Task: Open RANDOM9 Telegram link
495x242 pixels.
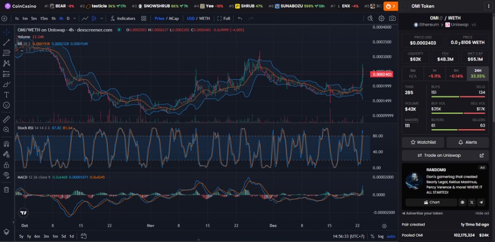Action: [x=481, y=202]
